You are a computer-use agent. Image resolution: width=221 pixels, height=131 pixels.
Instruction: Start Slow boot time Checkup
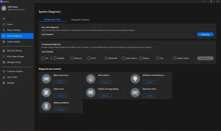tap(149, 96)
